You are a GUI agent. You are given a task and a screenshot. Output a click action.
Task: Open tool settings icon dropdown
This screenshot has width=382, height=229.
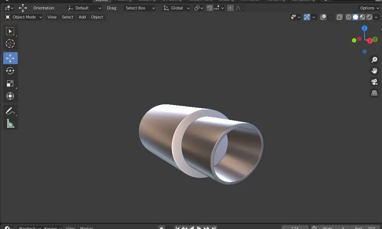[9, 8]
